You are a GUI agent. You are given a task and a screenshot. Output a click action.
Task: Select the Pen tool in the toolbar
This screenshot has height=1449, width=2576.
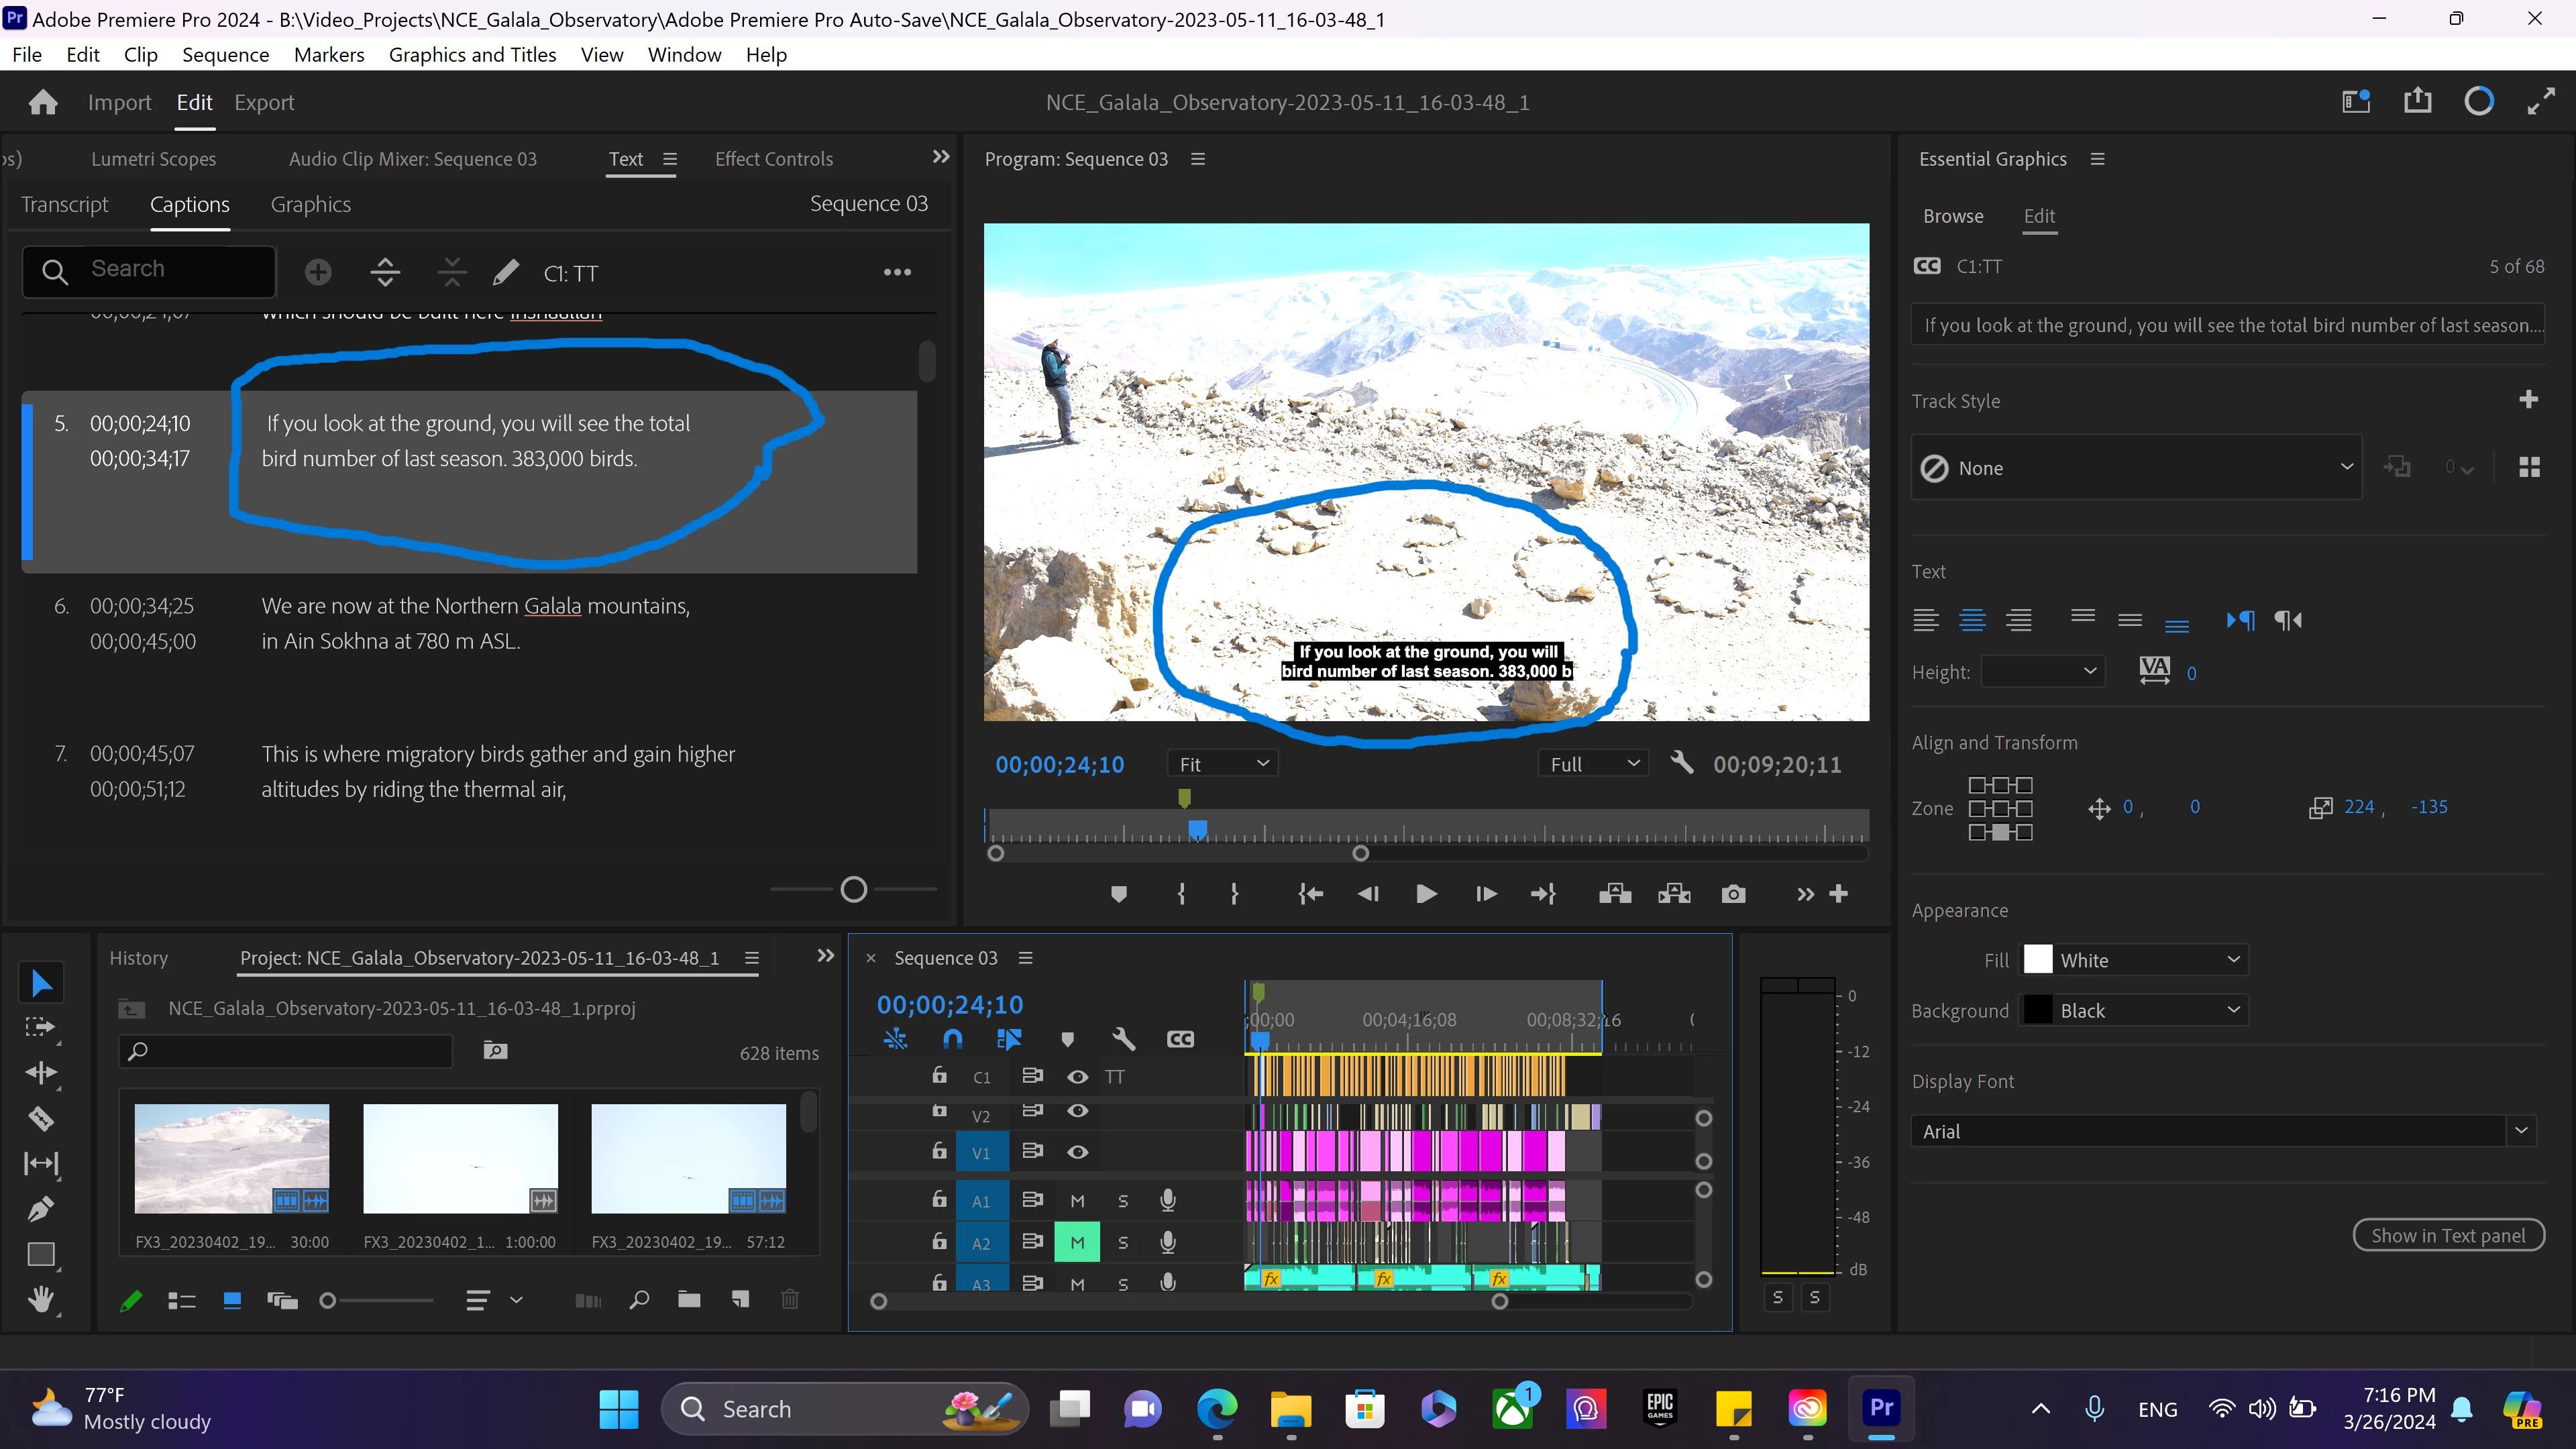40,1209
